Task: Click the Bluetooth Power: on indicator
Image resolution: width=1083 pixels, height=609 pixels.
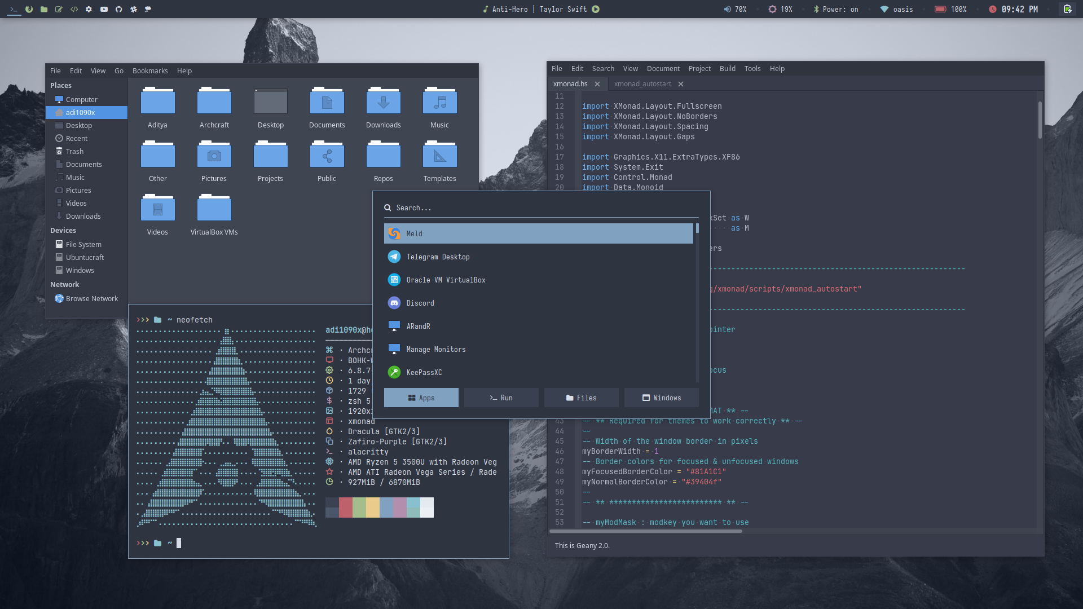Action: pyautogui.click(x=836, y=9)
